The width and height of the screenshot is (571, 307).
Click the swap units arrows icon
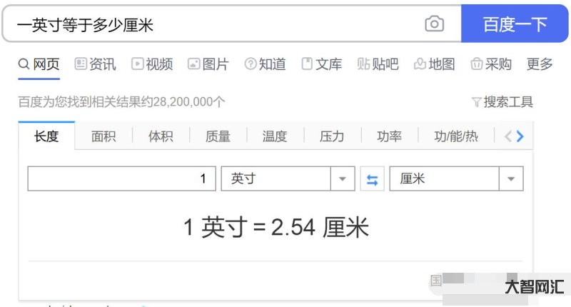coord(372,179)
